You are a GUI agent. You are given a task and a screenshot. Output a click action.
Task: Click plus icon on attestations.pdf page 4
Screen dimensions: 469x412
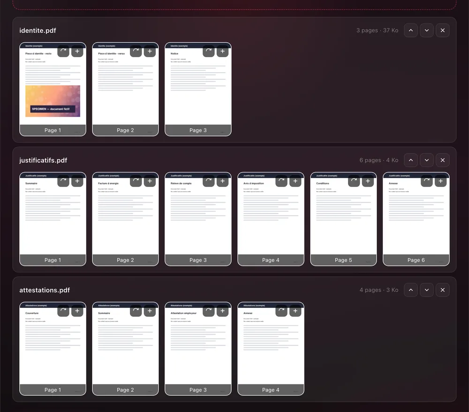(x=295, y=310)
